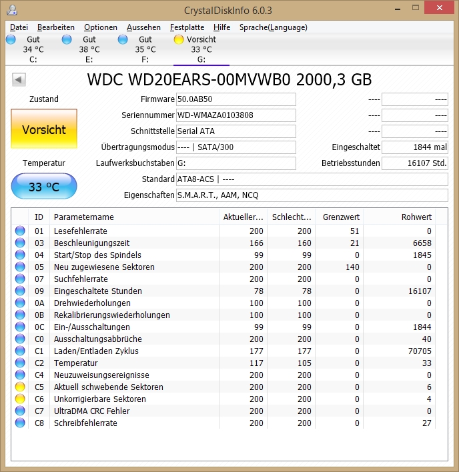The width and height of the screenshot is (459, 472).
Task: Click the 33 °C temperature button
Action: (44, 186)
